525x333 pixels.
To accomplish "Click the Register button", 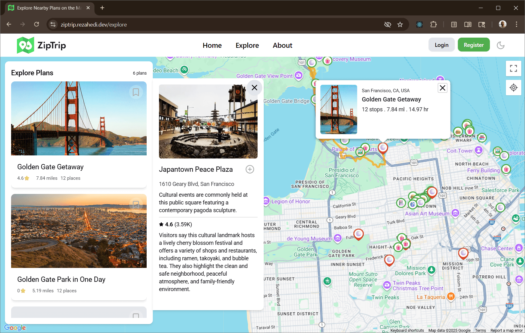I will [x=474, y=45].
